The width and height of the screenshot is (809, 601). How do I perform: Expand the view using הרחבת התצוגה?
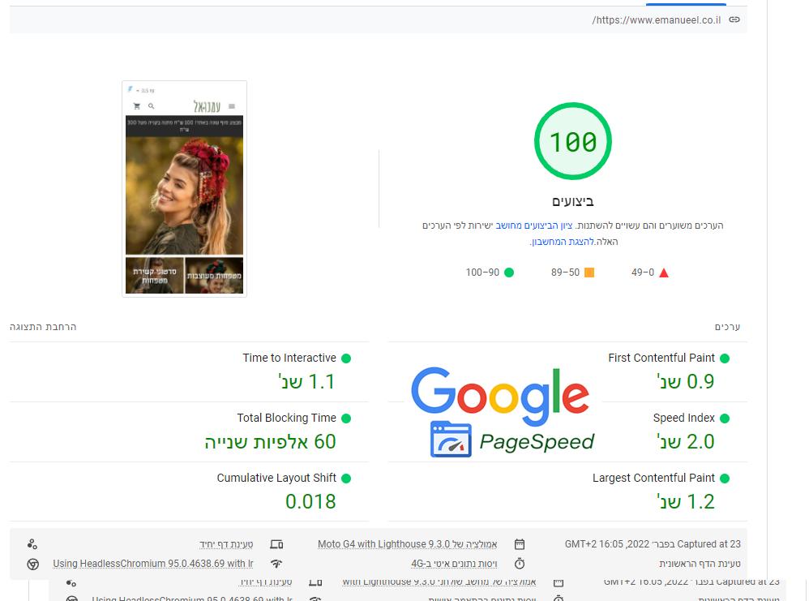coord(43,327)
